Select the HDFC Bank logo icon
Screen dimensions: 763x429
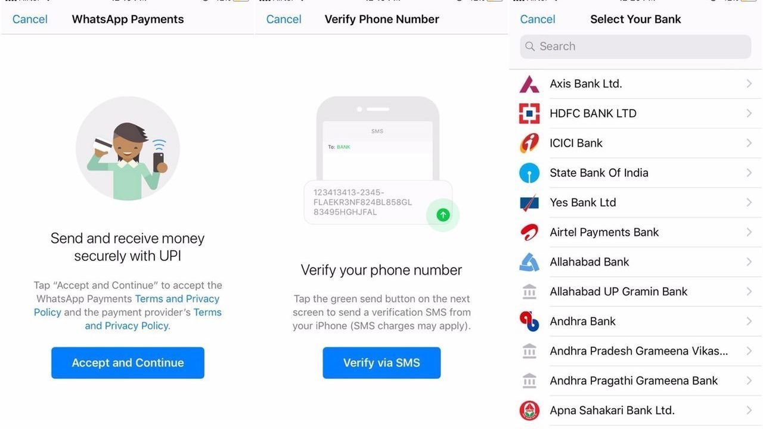click(x=529, y=113)
